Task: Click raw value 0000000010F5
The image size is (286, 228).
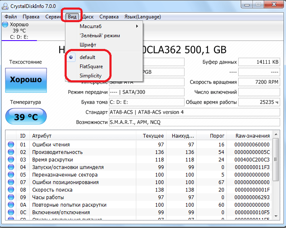Action: [252, 213]
